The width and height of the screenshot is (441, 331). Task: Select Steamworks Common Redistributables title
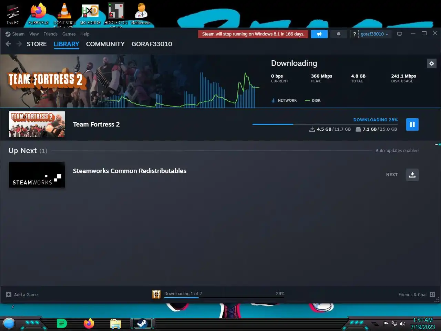tap(130, 171)
